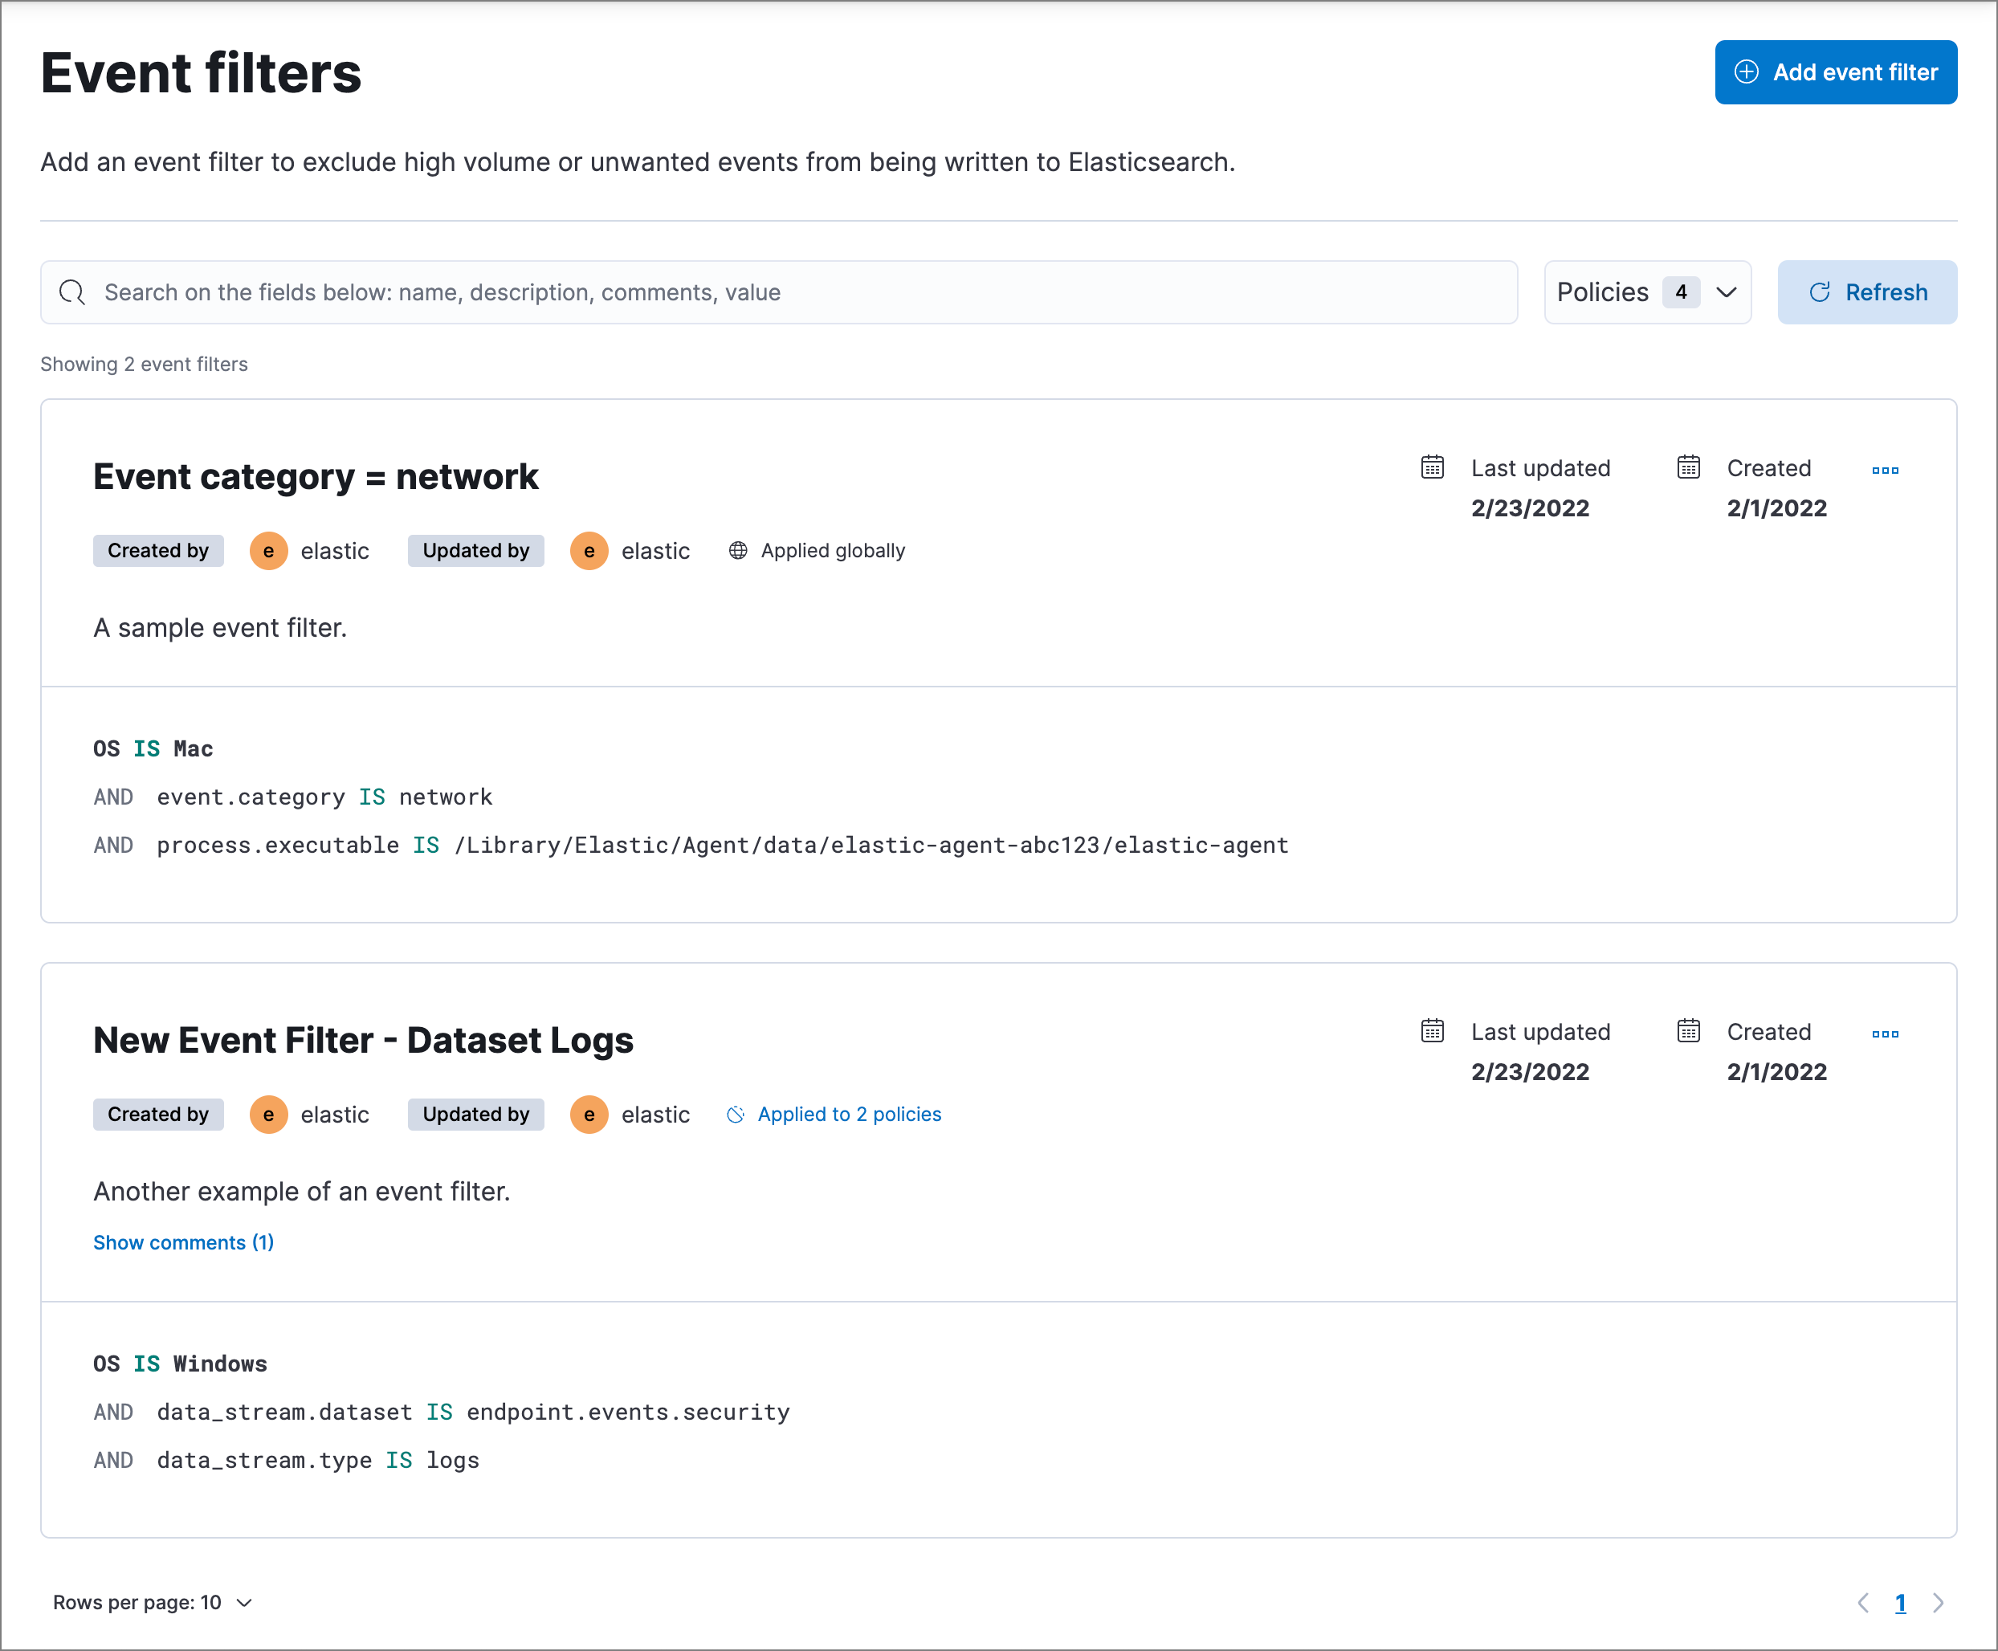Click the Add event filter button
This screenshot has height=1651, width=1998.
1836,71
